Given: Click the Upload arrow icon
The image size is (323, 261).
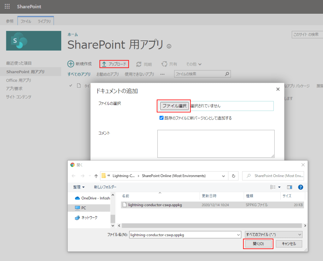Looking at the screenshot, I should click(104, 64).
